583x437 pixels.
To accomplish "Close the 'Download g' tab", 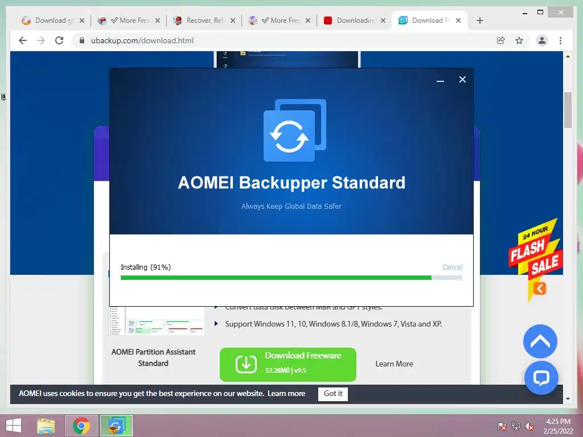I will coord(82,20).
